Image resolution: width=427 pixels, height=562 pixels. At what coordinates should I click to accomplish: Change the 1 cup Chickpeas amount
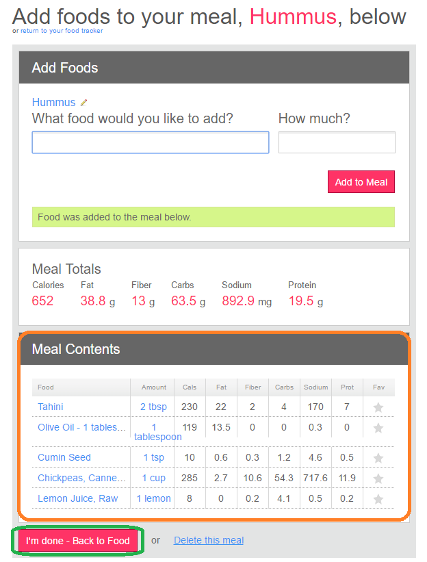click(x=154, y=478)
